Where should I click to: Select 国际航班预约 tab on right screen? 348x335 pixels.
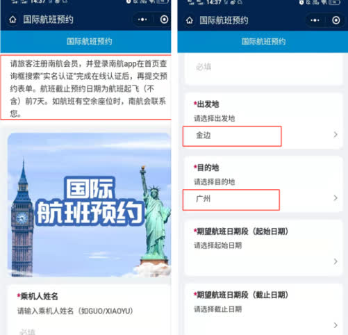[263, 42]
